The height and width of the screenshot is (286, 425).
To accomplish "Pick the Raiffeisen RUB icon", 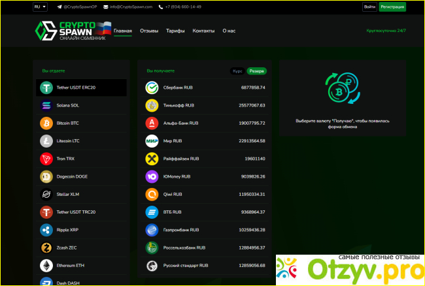I will 151,159.
